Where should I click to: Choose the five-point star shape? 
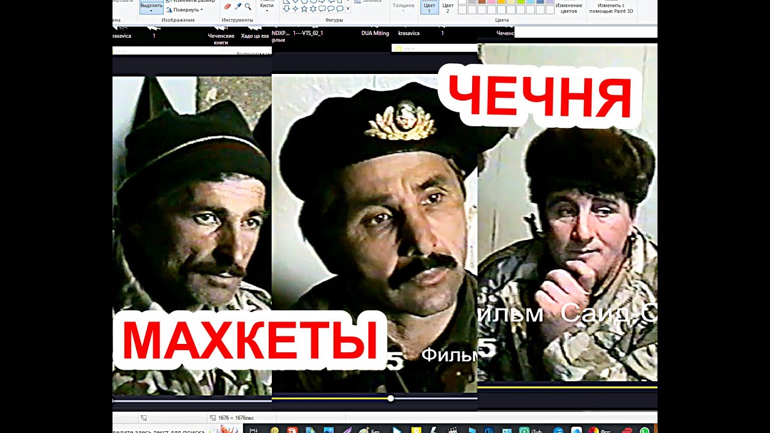tap(304, 8)
